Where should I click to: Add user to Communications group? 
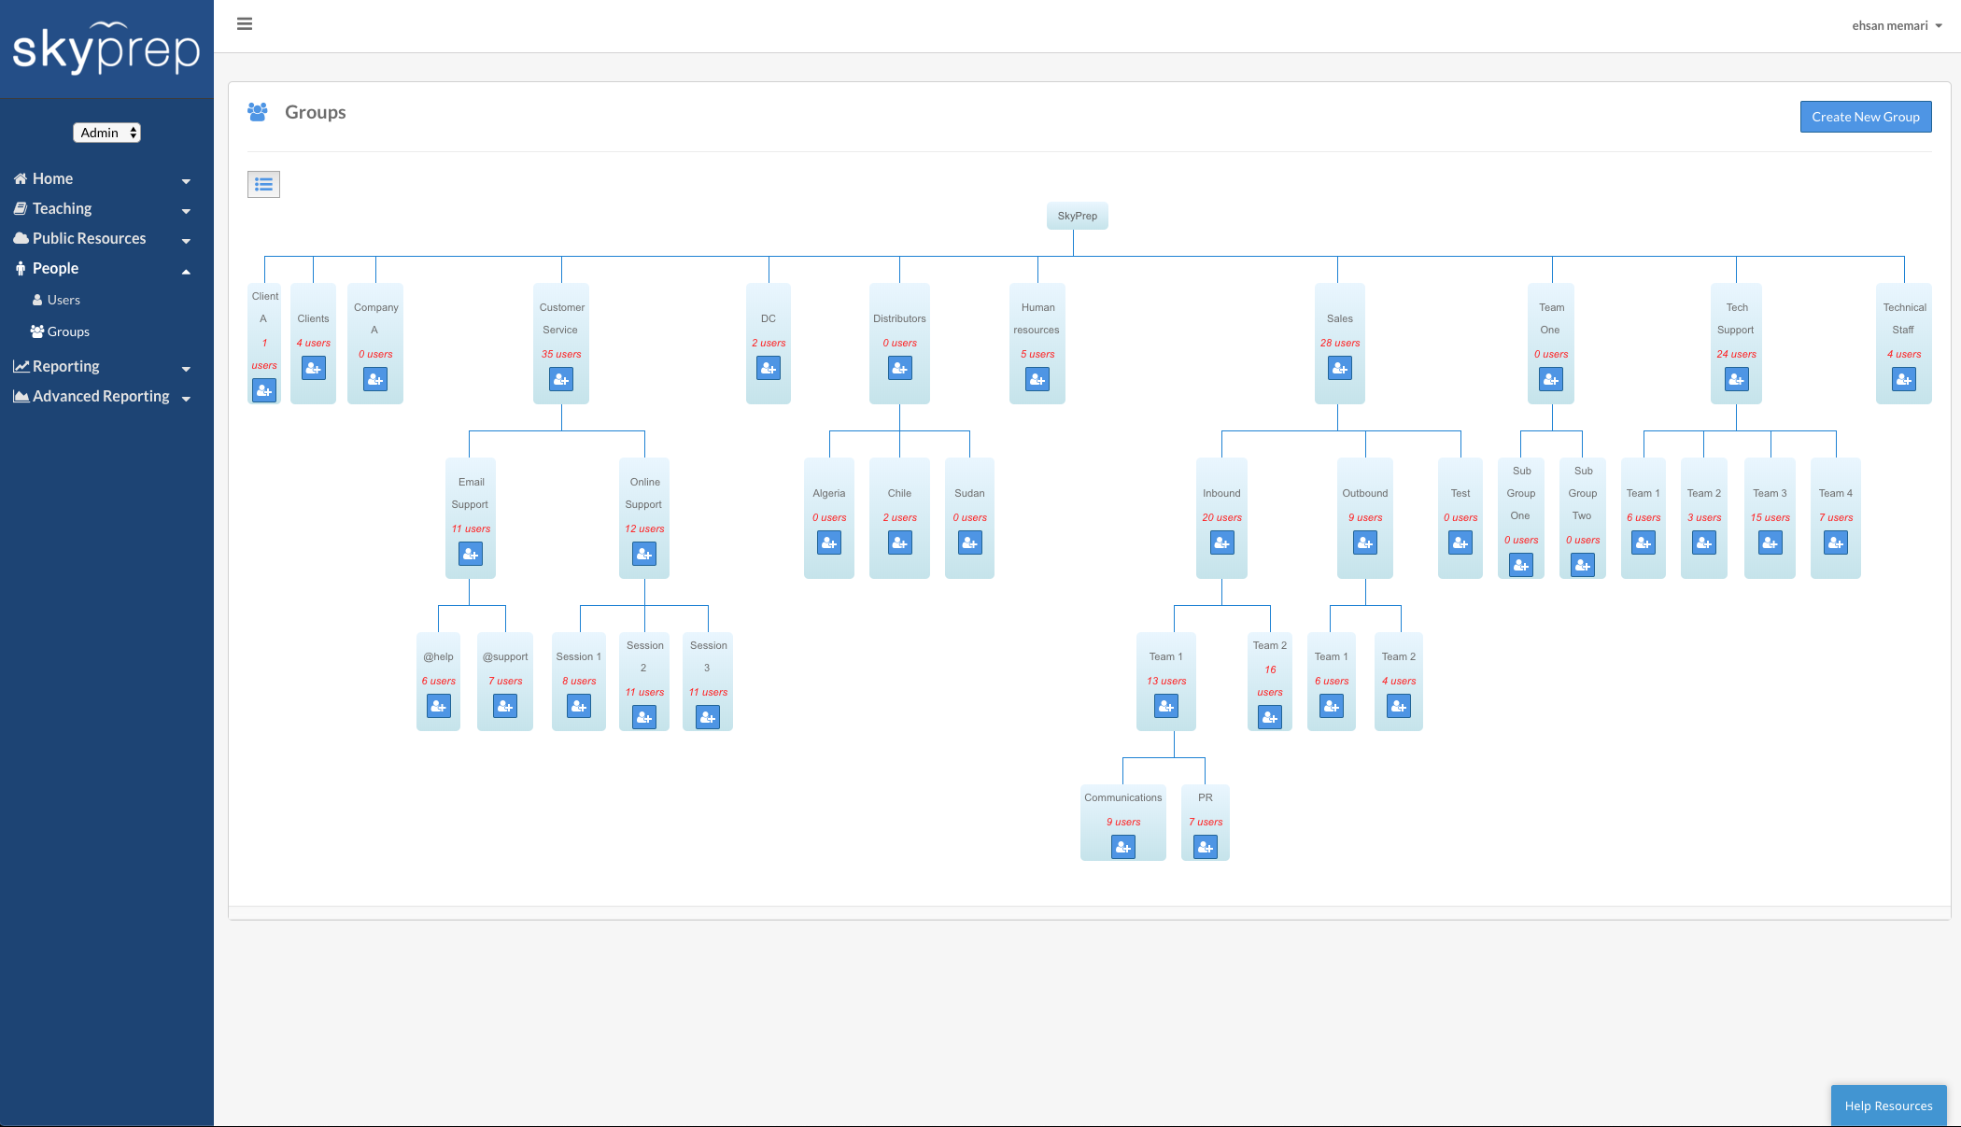click(x=1122, y=847)
